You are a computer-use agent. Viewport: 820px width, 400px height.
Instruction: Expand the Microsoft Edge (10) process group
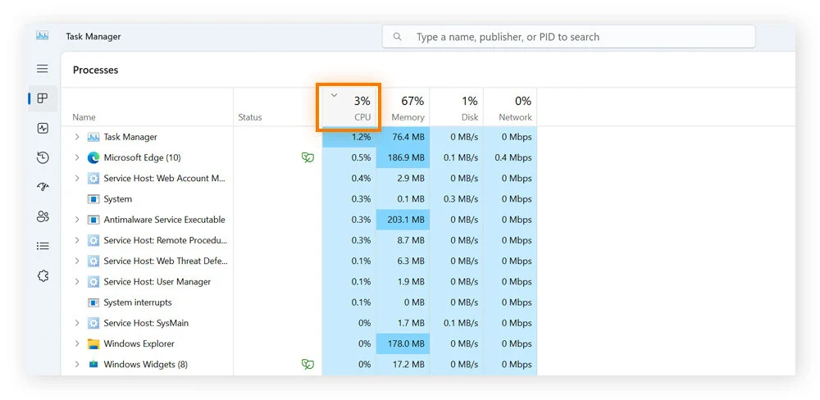point(77,157)
